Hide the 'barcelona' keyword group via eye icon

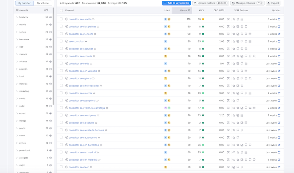click(x=51, y=39)
